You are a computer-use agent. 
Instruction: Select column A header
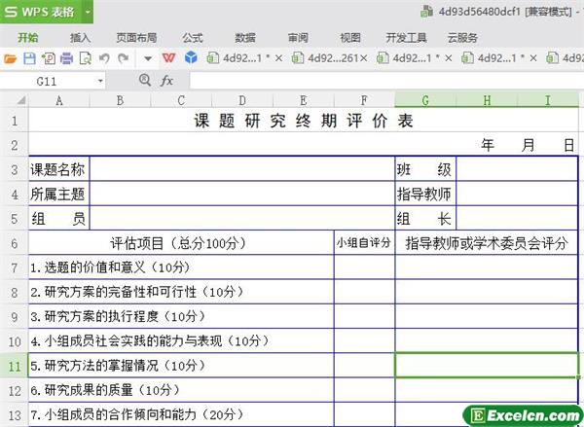58,100
